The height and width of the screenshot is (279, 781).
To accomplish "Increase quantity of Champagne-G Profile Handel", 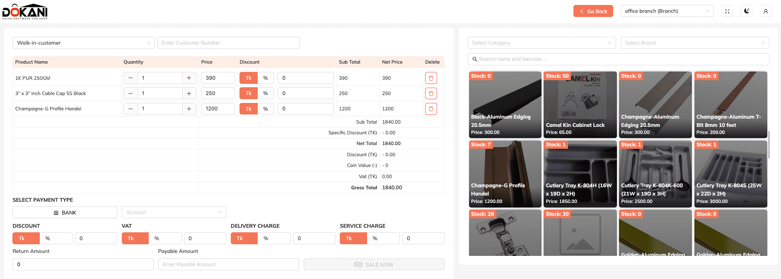I will [x=189, y=109].
